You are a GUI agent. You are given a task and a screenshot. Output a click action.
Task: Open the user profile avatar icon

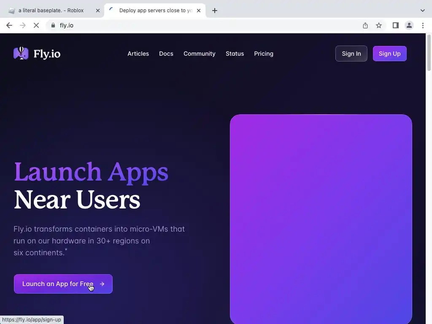point(409,25)
